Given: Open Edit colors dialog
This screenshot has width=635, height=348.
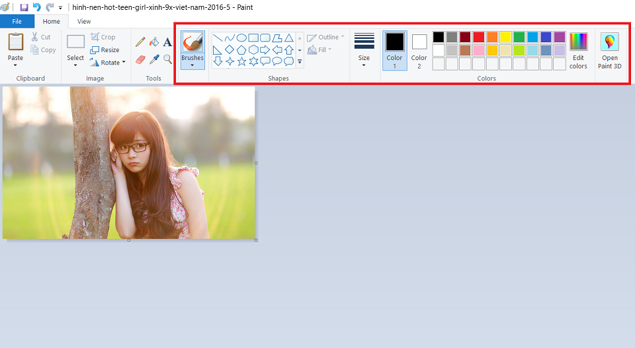Looking at the screenshot, I should point(578,50).
